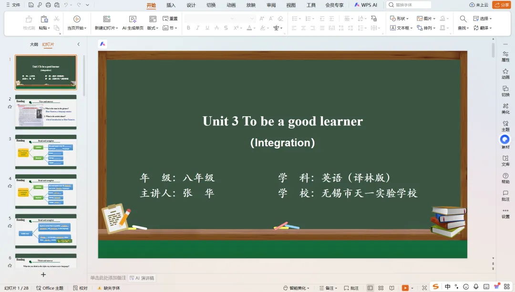Switch to the 视图 ribbon tab
515x292 pixels.
coord(291,5)
